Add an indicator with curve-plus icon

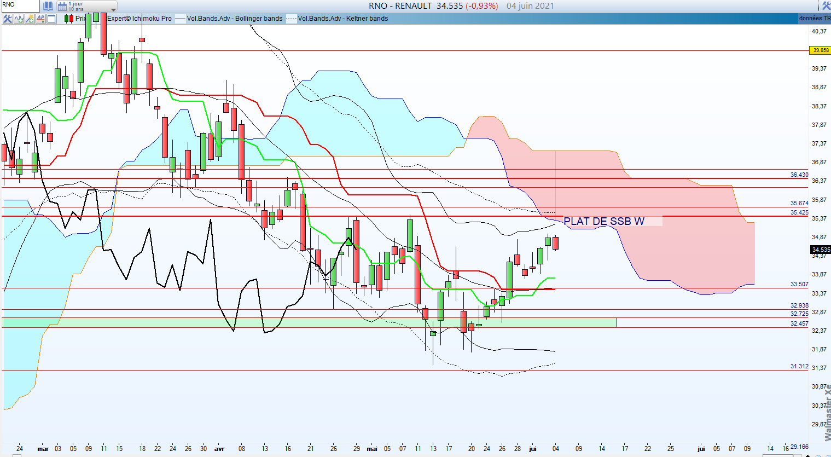[x=19, y=19]
